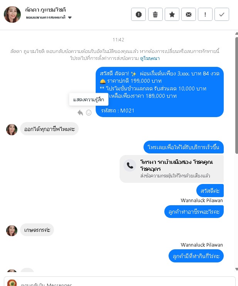Flag conversation with the exclamation mark button

[x=205, y=14]
